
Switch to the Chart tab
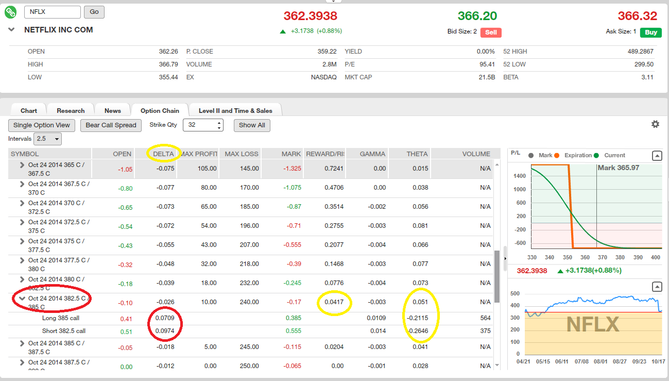tap(29, 110)
